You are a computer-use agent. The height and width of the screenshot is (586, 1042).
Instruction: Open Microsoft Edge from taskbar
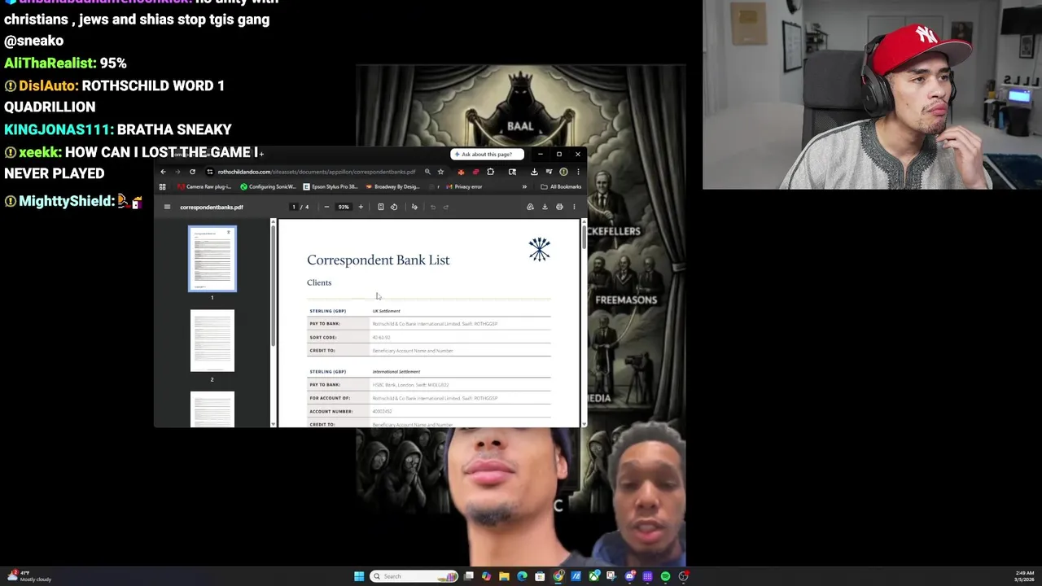(x=522, y=576)
